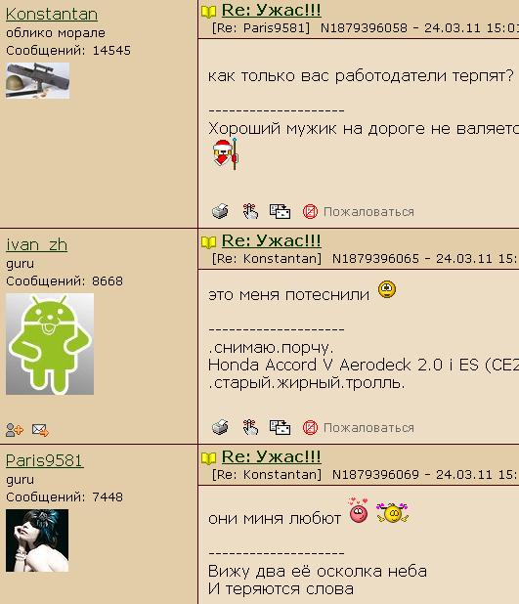This screenshot has height=604, width=519.
Task: Click the green Android avatar image
Action: click(x=50, y=344)
